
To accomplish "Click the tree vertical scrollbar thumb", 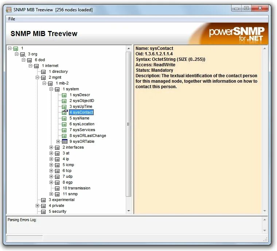I will coord(129,124).
